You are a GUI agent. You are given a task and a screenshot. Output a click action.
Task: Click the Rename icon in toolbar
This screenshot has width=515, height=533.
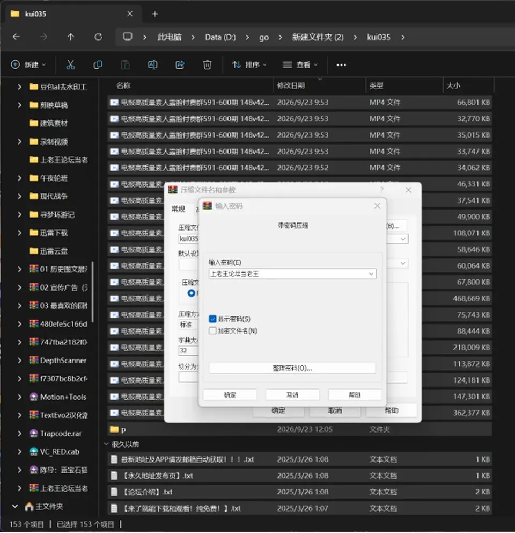pyautogui.click(x=152, y=64)
